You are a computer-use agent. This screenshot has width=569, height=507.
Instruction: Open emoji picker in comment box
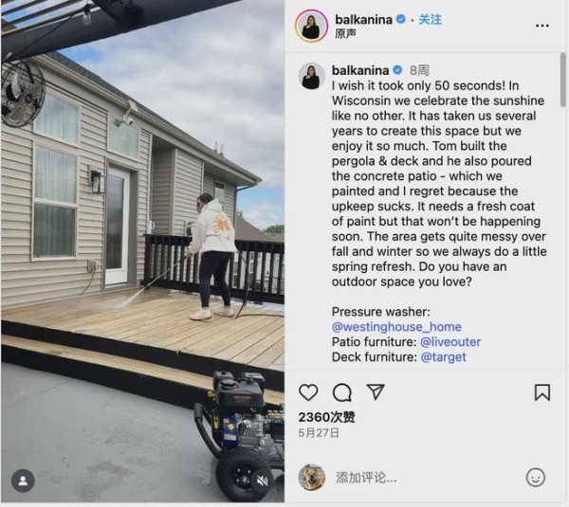coord(536,477)
